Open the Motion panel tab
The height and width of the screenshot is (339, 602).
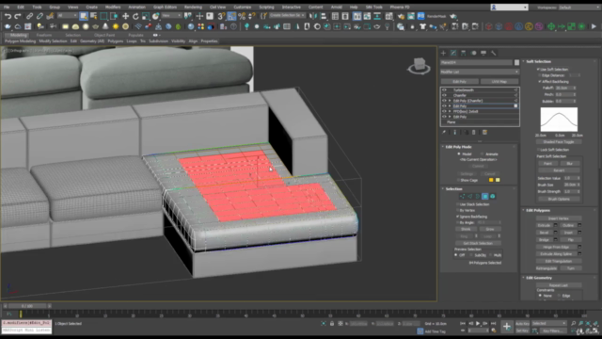(473, 53)
